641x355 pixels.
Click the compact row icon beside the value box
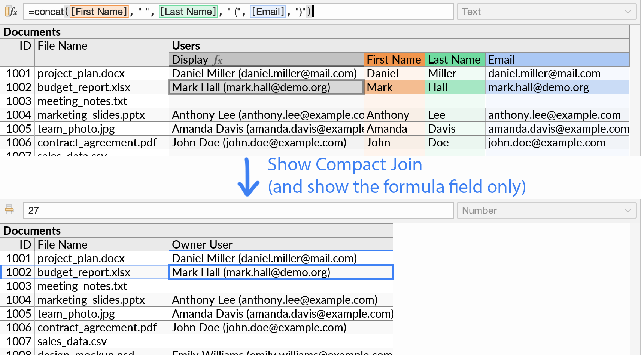point(9,210)
